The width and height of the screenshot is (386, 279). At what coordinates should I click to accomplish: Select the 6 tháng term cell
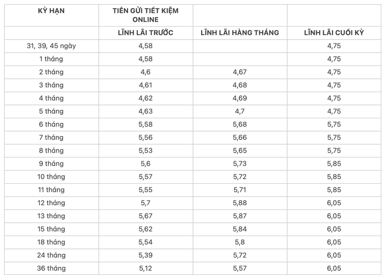tap(51, 124)
